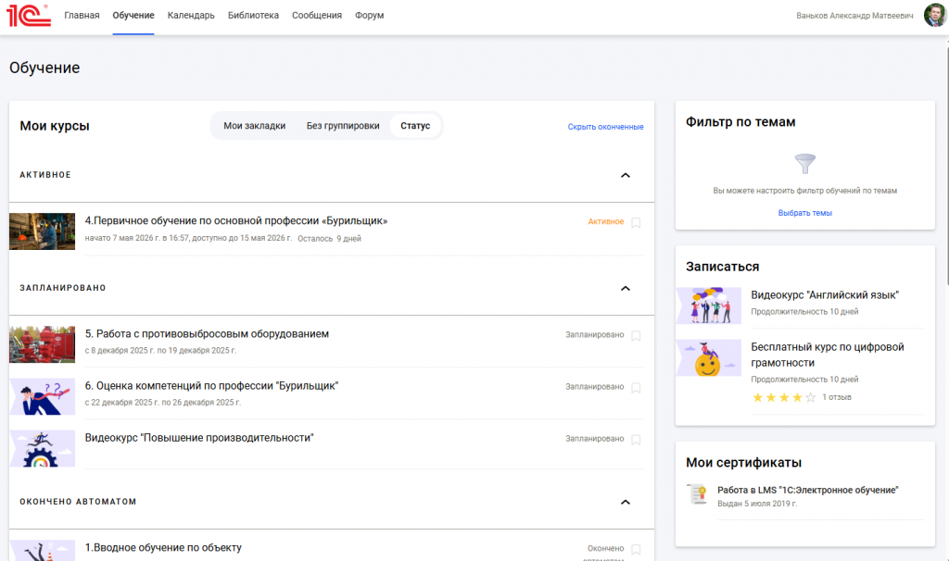
Task: Click the smiley digital literacy thumbnail
Action: click(709, 358)
